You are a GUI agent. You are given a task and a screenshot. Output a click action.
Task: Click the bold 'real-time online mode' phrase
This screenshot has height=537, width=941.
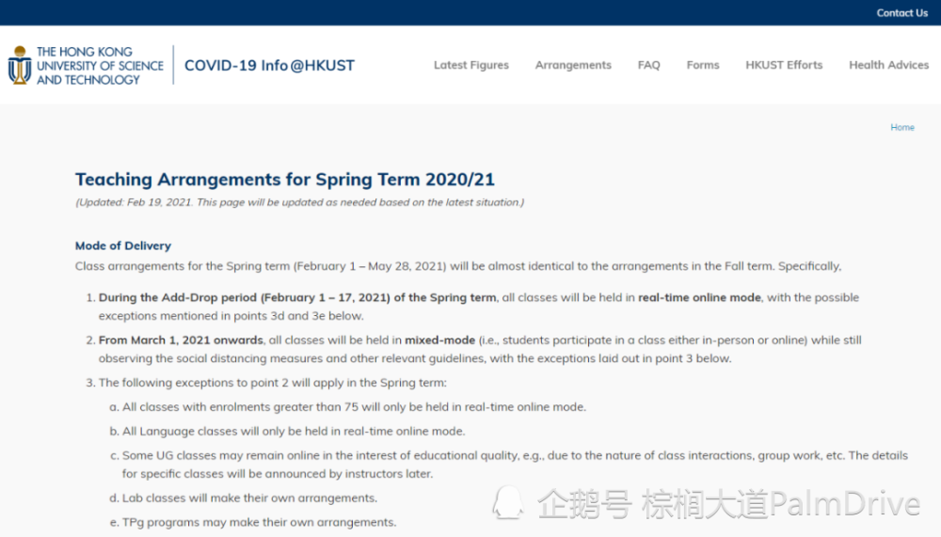pyautogui.click(x=699, y=297)
